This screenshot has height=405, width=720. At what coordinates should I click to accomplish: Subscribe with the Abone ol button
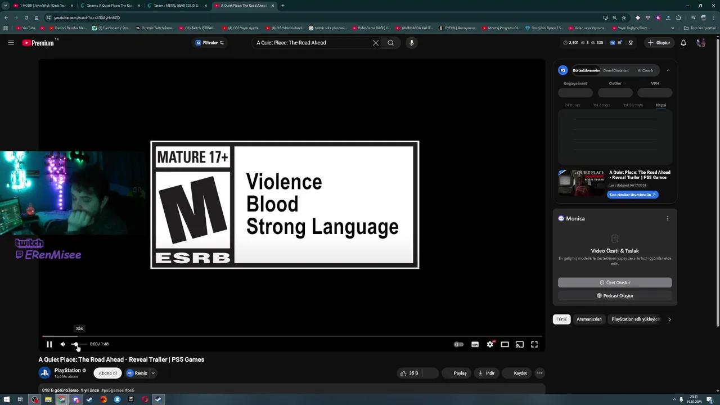(107, 373)
